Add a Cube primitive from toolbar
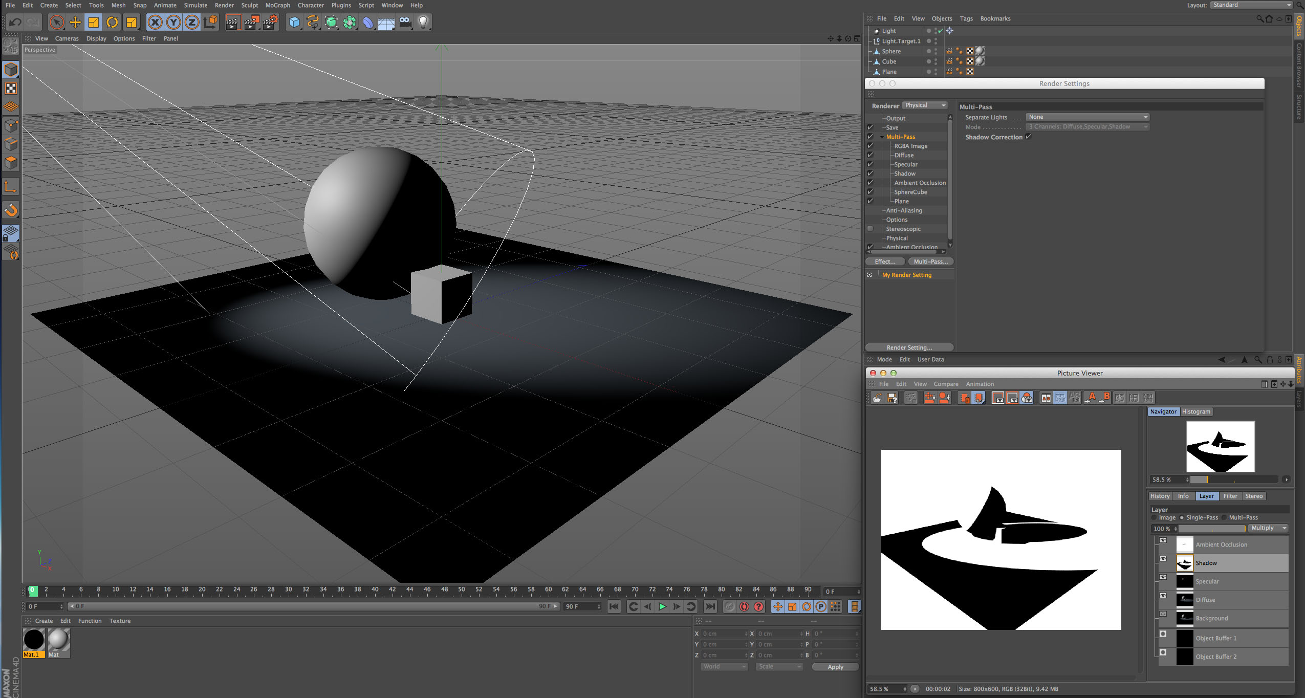Screen dimensions: 1305x698 294,22
